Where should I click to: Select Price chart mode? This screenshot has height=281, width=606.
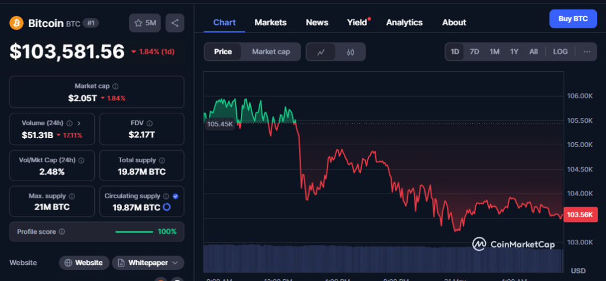coord(223,51)
